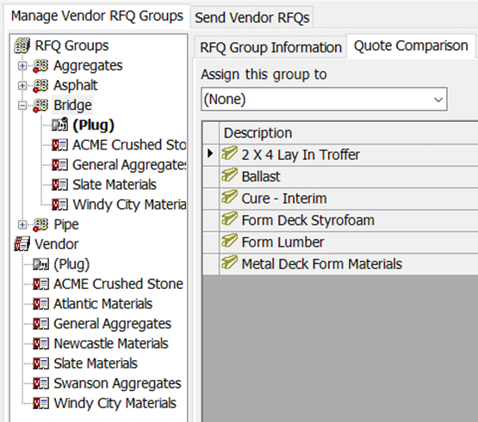Open the RFQ Group Information tab
478x422 pixels.
coord(270,47)
